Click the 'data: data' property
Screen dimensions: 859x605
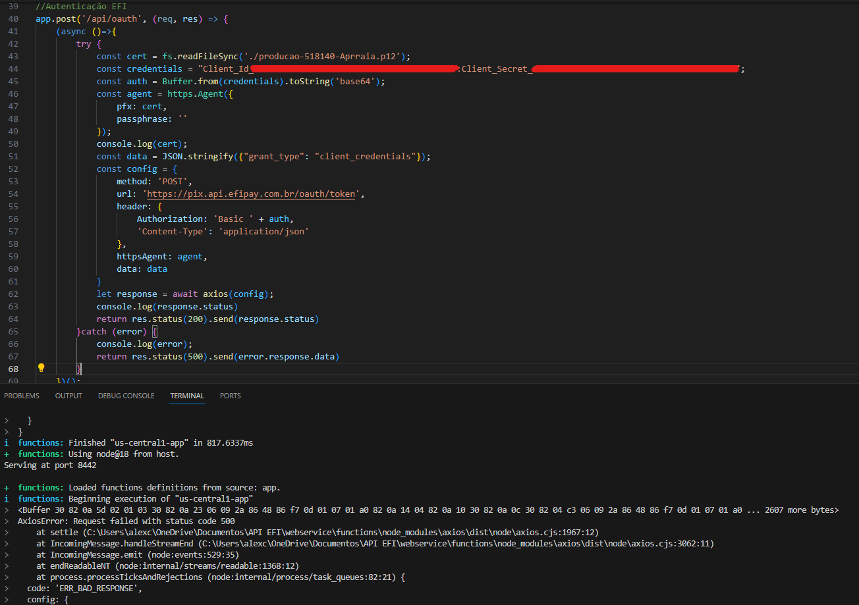pos(142,269)
